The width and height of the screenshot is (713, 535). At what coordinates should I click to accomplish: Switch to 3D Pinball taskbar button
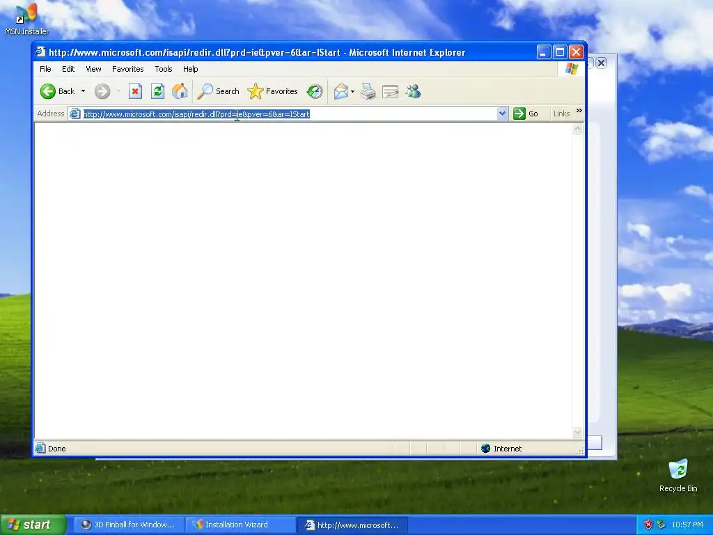click(x=129, y=525)
